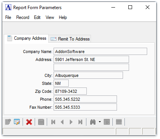Viewport: 160px width, 139px height.
Task: Click the Zip Code input field
Action: [x=70, y=91]
